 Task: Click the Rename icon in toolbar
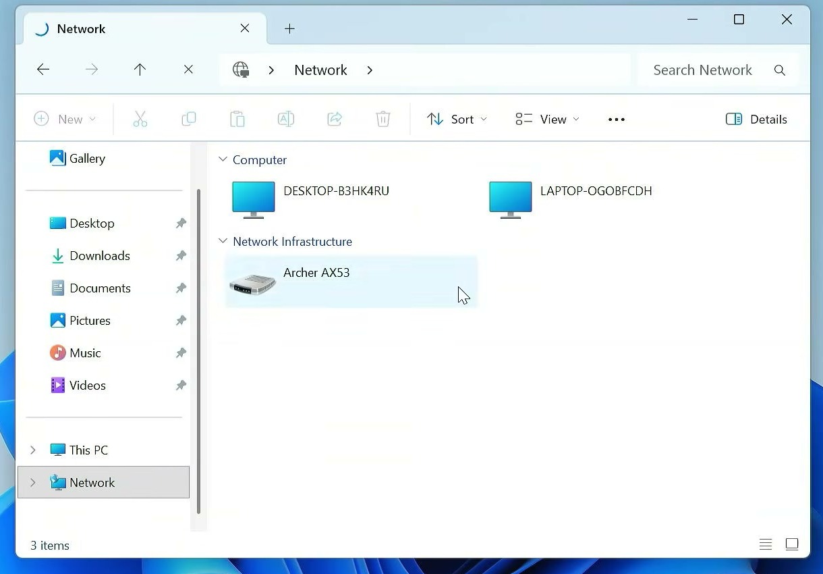286,120
